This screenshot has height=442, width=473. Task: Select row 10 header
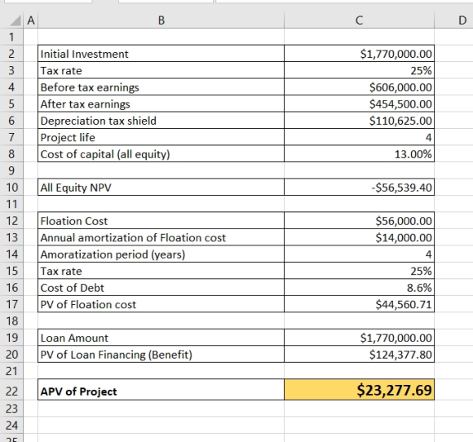coord(11,188)
